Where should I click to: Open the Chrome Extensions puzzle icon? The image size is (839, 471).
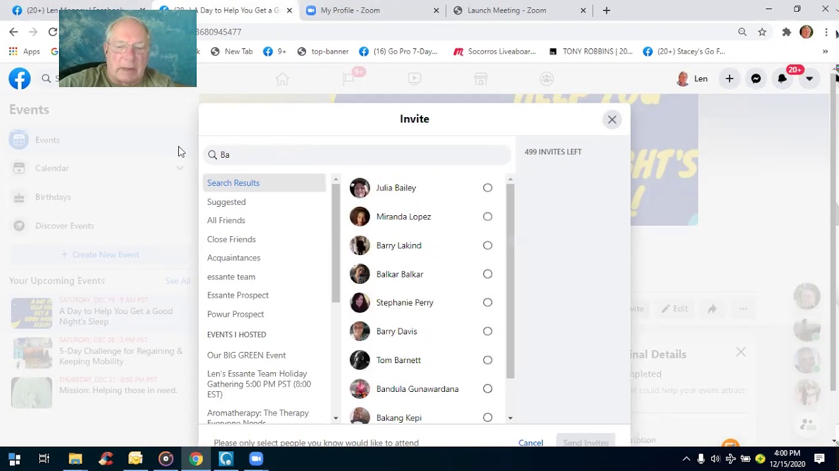click(x=787, y=32)
